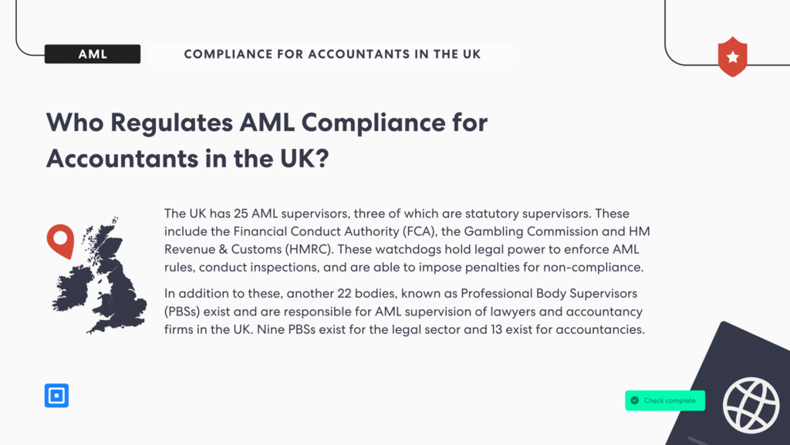Select Compliance for Accountants in the UK header
This screenshot has height=445, width=790.
[x=333, y=54]
